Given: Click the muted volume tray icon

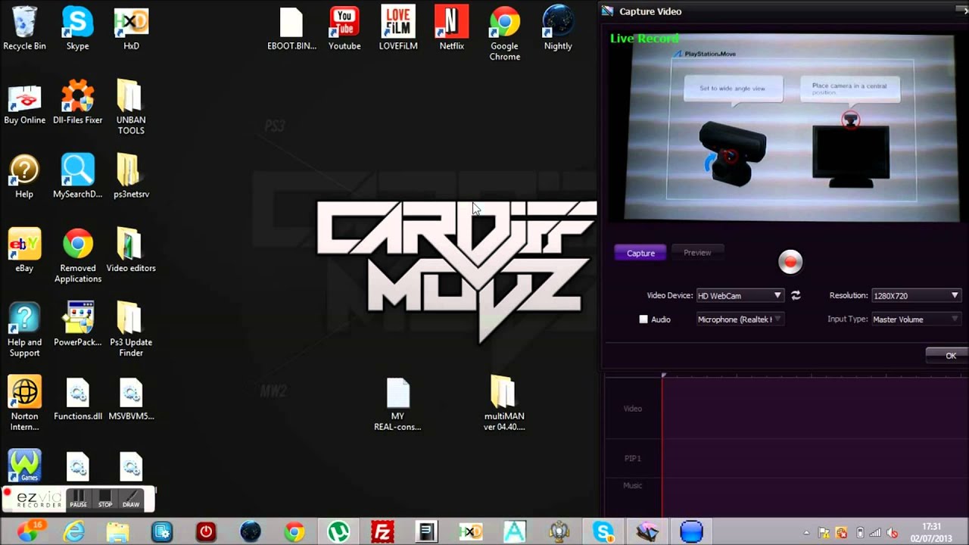Looking at the screenshot, I should [x=893, y=533].
